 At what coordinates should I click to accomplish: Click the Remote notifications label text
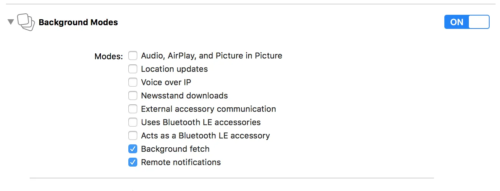[181, 162]
